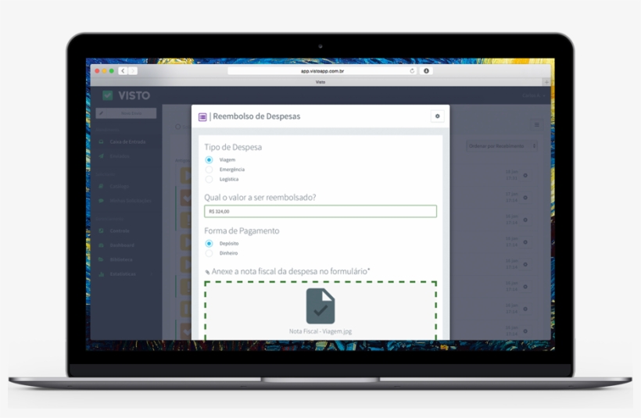Choose Dinheiro as payment method
Viewport: 641px width, 418px height.
pos(209,253)
